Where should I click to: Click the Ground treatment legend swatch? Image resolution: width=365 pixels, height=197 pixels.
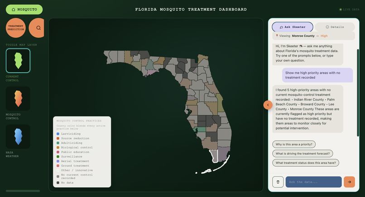[58, 166]
